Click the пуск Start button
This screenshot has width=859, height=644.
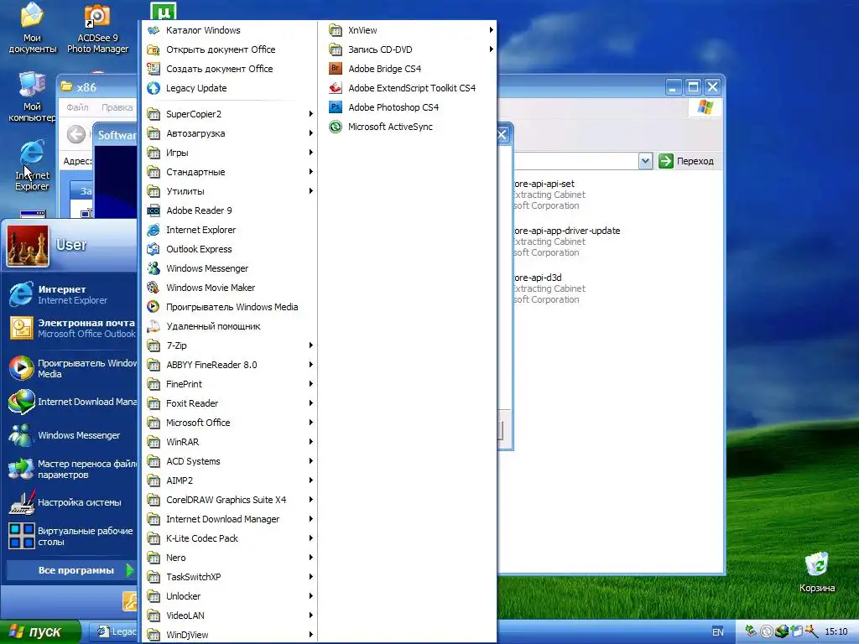[39, 632]
